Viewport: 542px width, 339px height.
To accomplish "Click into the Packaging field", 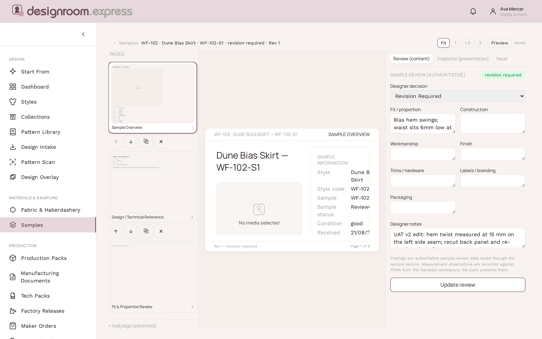I will pyautogui.click(x=423, y=208).
